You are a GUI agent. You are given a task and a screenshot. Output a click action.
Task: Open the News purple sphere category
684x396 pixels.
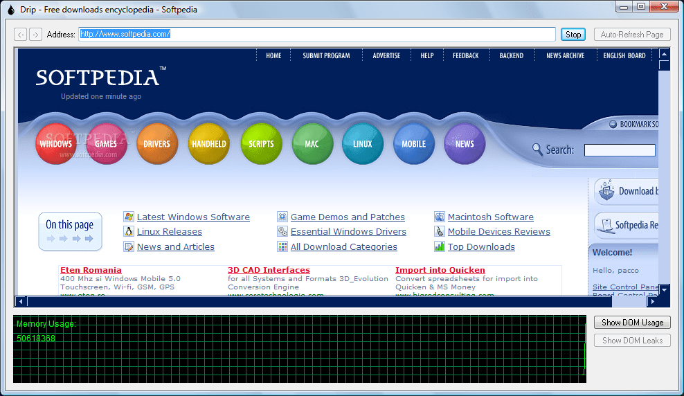pos(465,144)
